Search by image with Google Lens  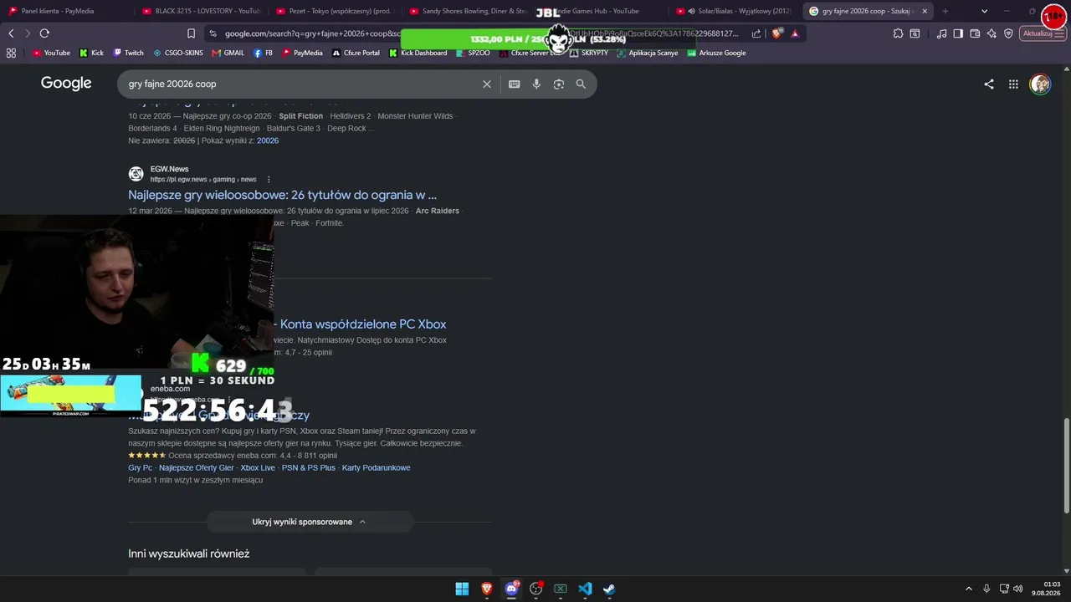559,84
